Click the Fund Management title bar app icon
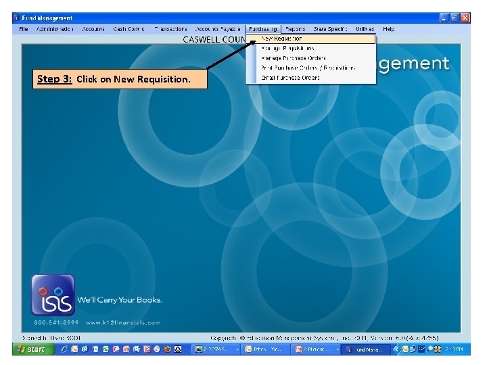Screen dimensions: 487x365 [x=17, y=18]
